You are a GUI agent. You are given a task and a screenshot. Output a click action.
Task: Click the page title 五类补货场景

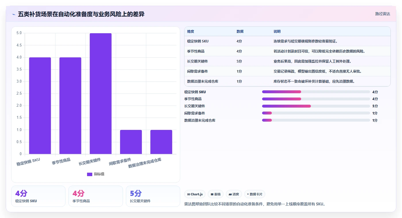pyautogui.click(x=81, y=14)
